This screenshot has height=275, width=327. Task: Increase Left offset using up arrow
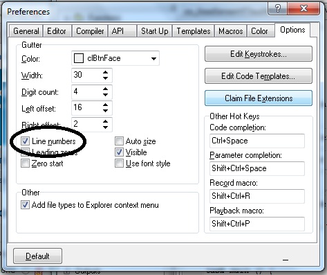click(105, 105)
